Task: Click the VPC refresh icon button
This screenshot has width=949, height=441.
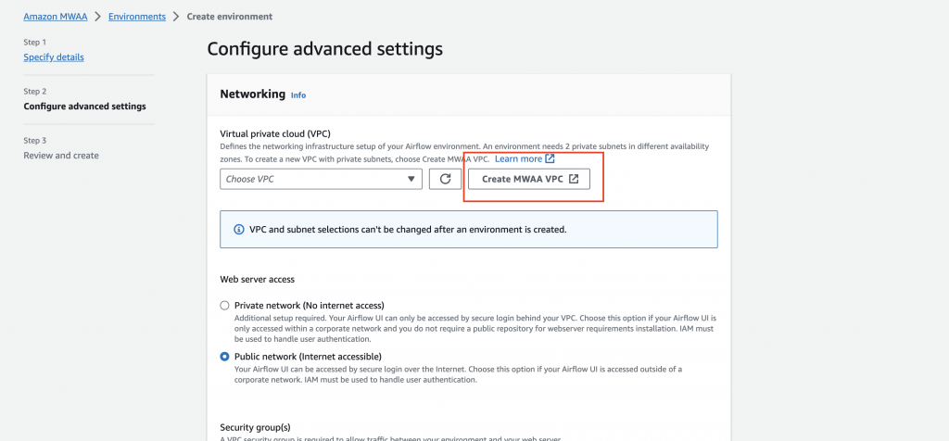Action: [445, 179]
